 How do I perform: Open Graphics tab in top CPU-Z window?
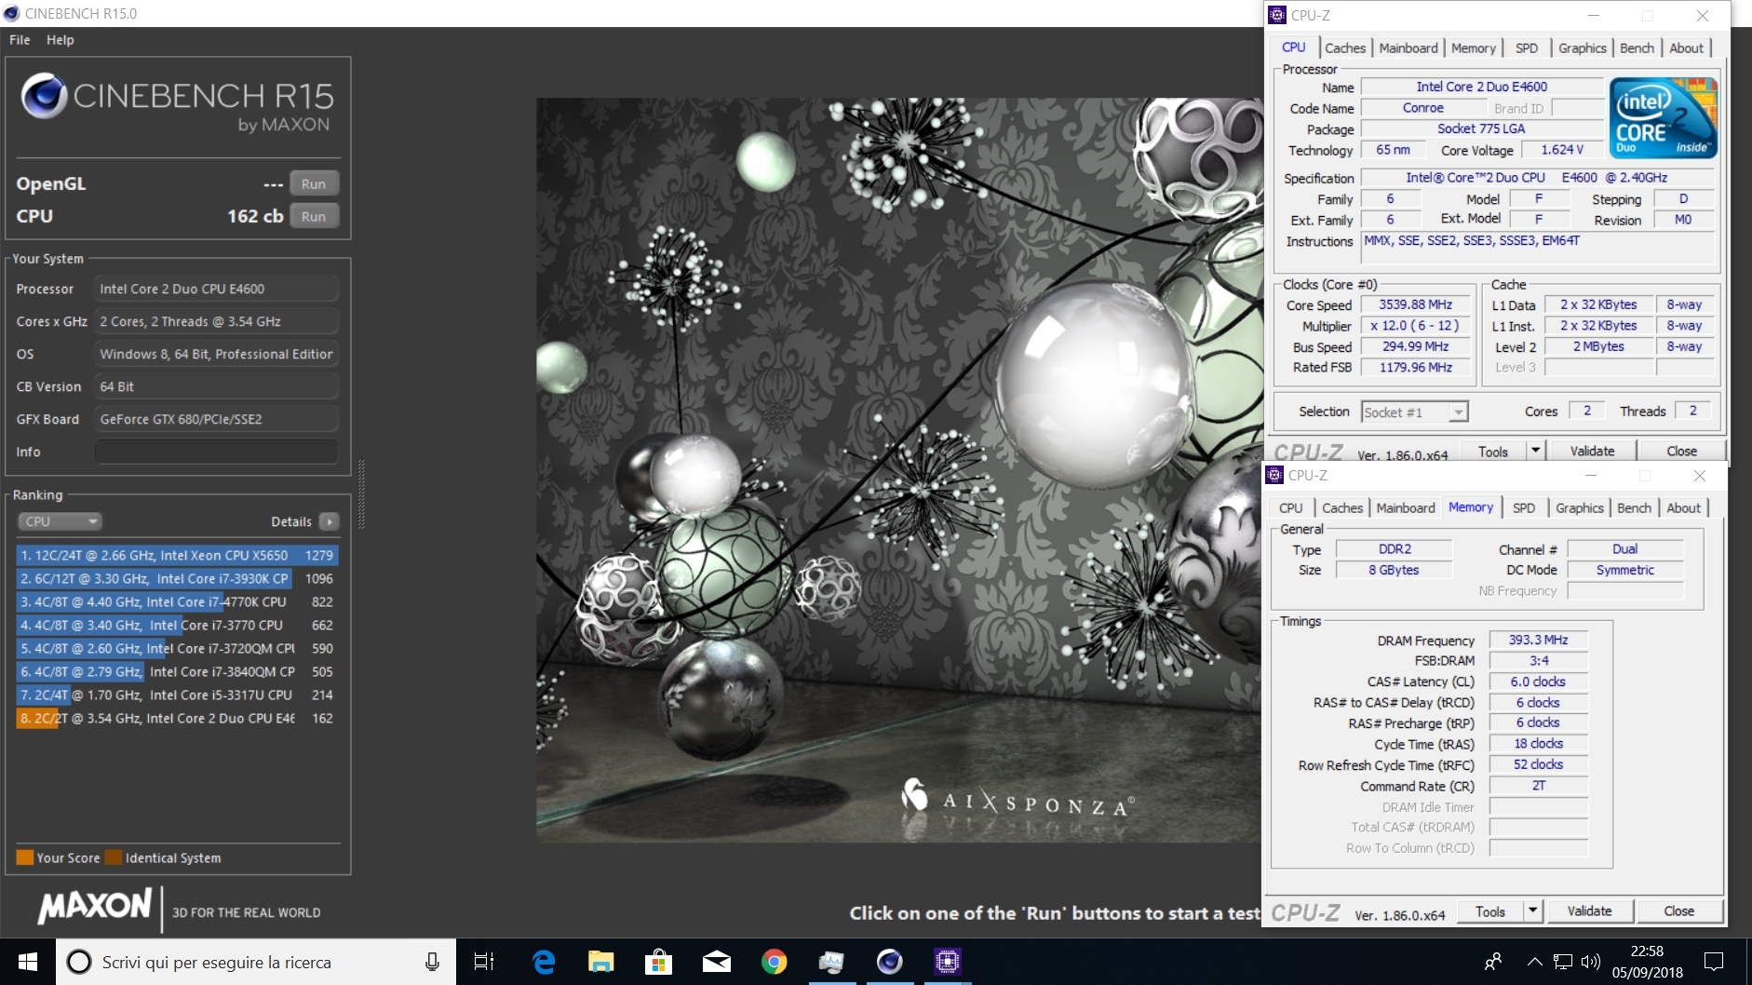click(1583, 48)
